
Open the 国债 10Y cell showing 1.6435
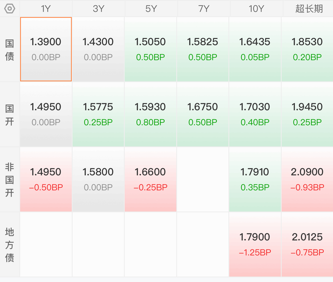click(255, 49)
